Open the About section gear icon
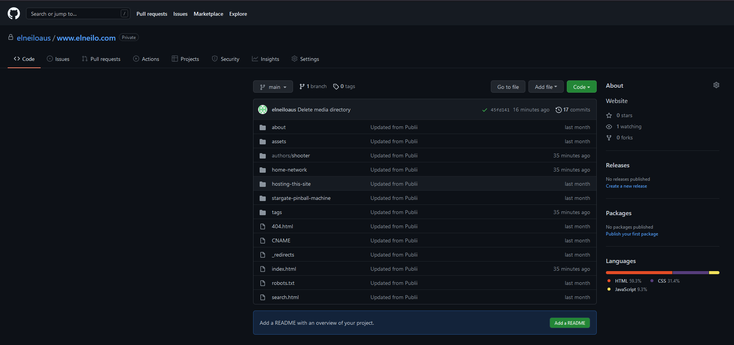The width and height of the screenshot is (734, 345). coord(716,85)
